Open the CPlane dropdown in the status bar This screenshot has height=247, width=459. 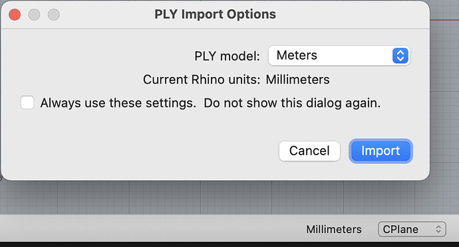(x=412, y=229)
